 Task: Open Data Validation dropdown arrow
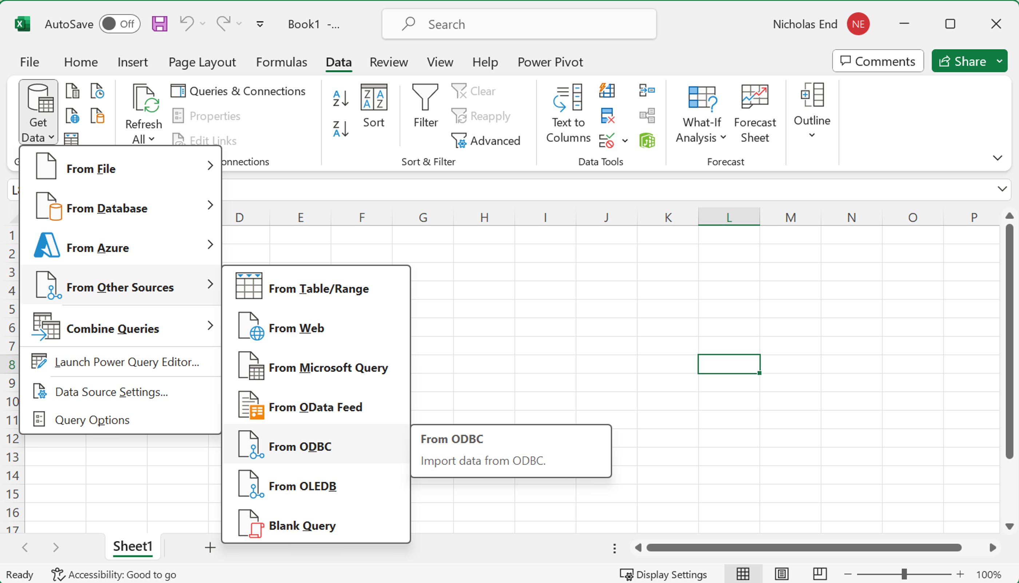625,141
